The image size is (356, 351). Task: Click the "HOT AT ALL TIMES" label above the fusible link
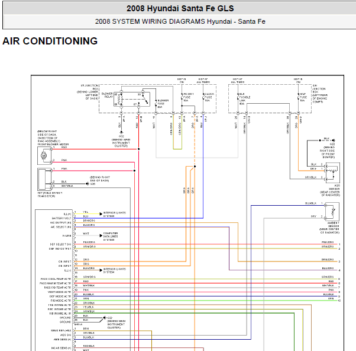(238, 81)
